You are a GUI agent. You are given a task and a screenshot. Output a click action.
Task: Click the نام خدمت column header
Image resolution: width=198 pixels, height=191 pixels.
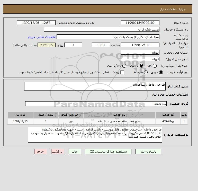(x=119, y=115)
